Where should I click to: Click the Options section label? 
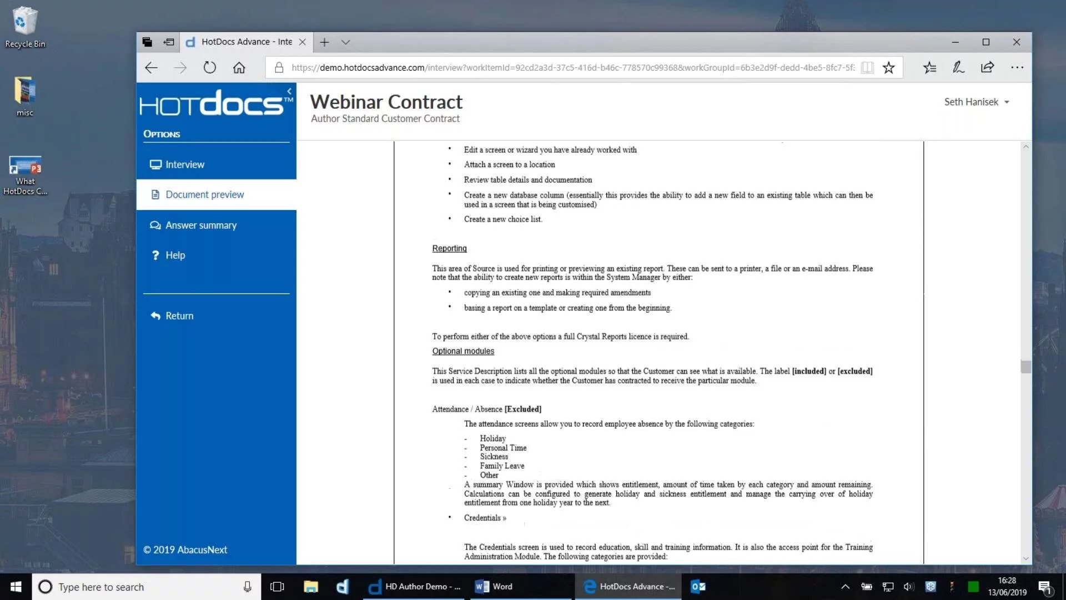coord(162,133)
